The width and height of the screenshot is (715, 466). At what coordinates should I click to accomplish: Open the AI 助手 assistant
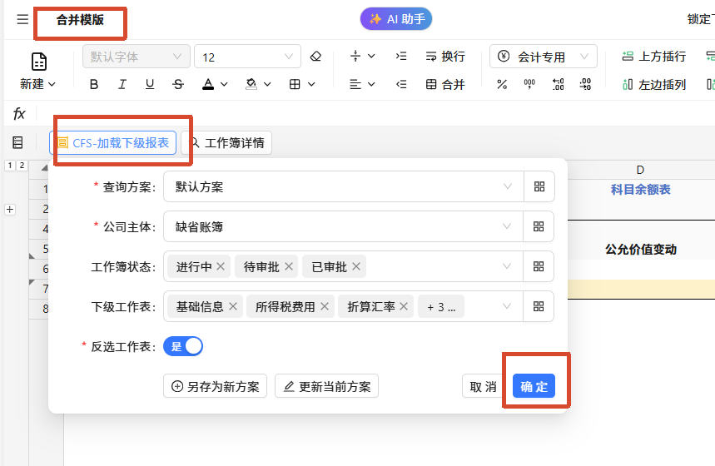[396, 19]
